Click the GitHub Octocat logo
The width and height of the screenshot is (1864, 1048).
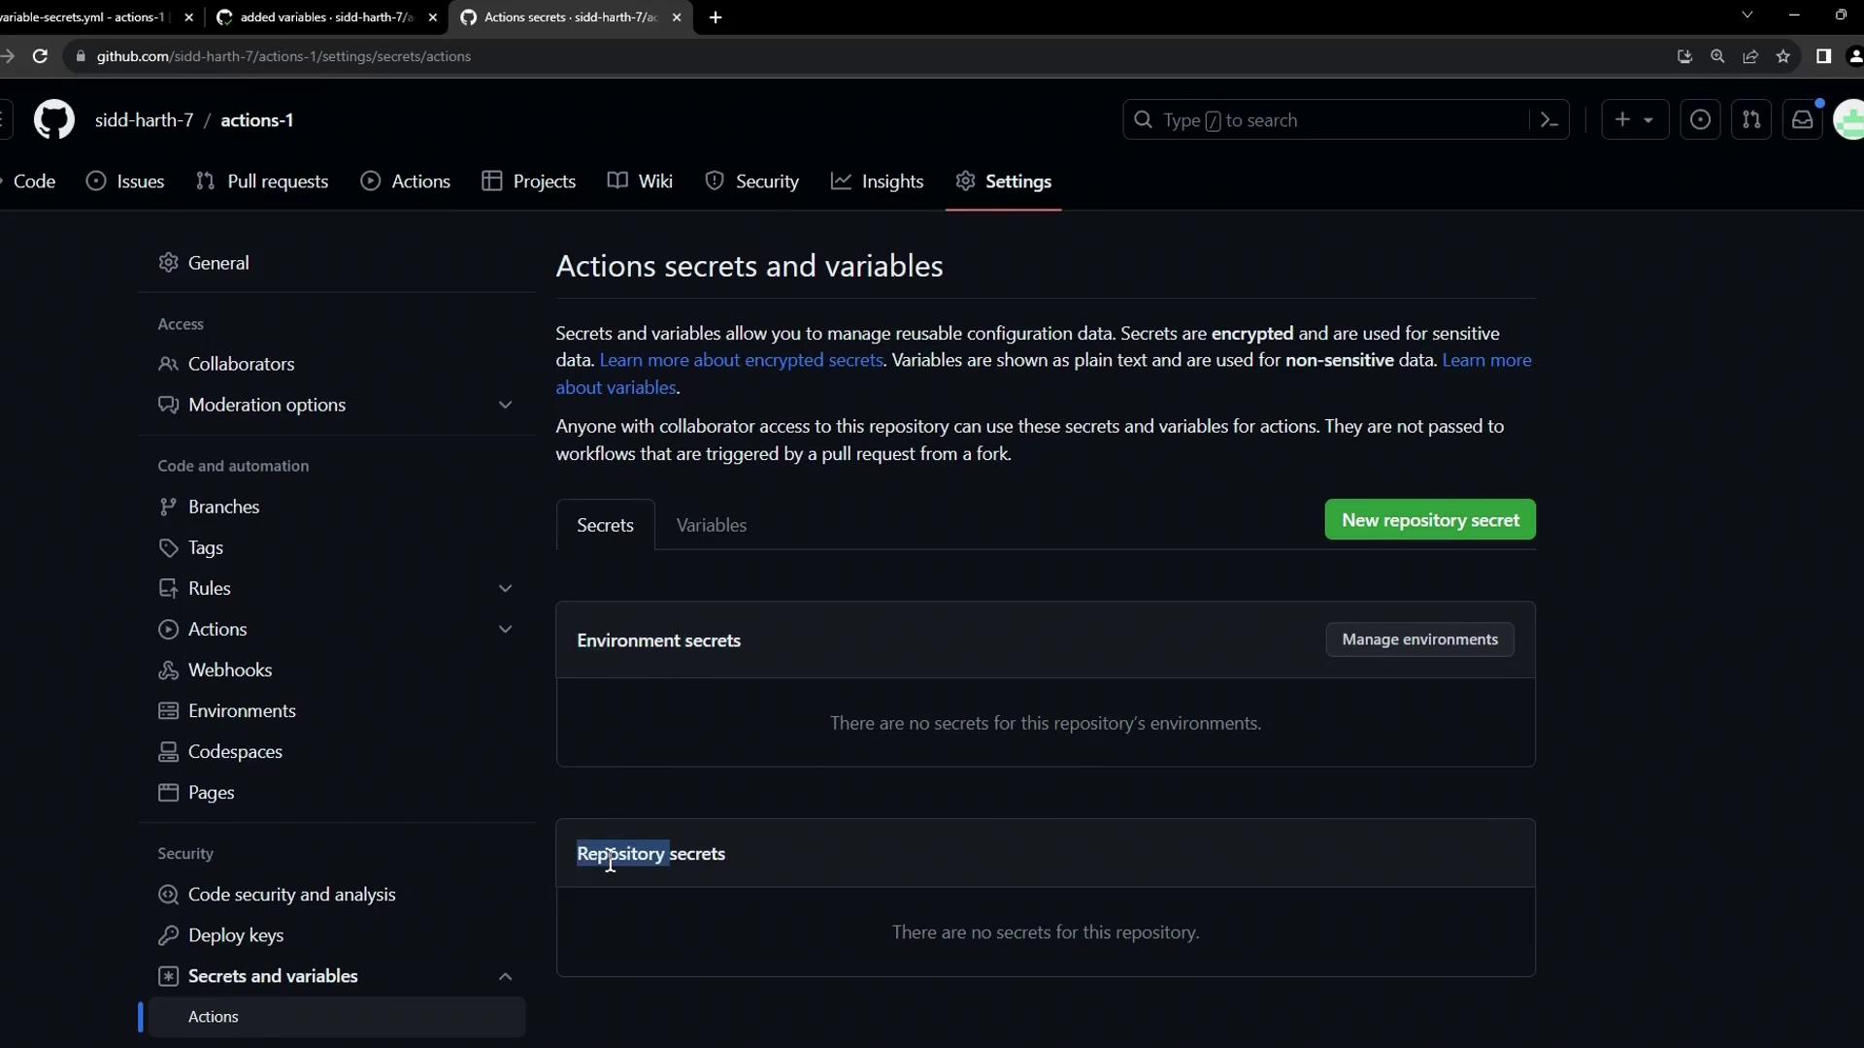tap(54, 120)
